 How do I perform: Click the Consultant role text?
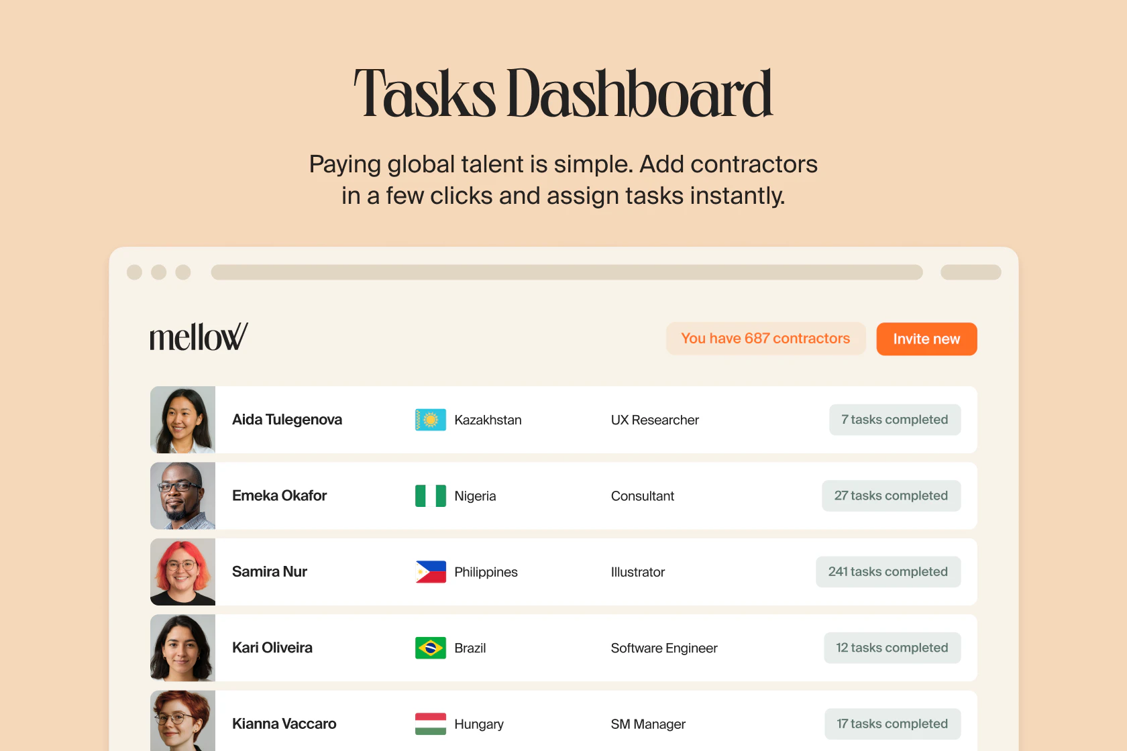(643, 496)
